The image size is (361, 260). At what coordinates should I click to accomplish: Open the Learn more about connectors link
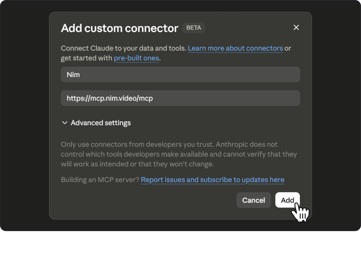(235, 48)
